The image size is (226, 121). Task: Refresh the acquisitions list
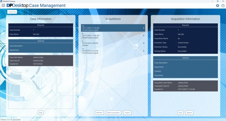pyautogui.click(x=99, y=113)
